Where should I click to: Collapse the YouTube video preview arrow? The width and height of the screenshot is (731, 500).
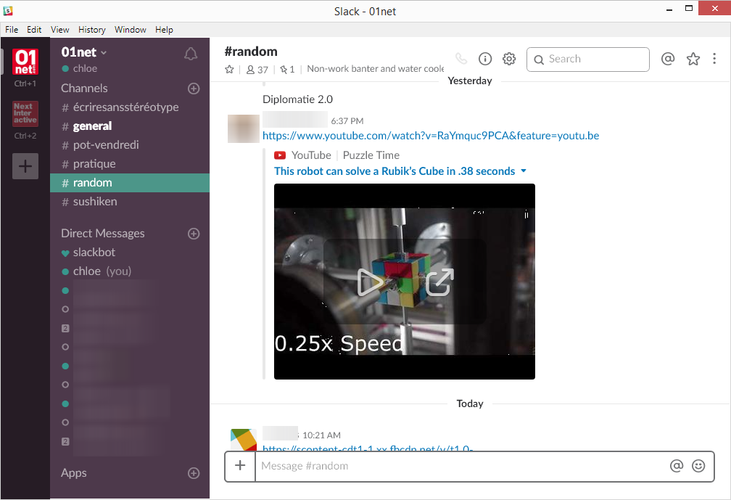[524, 171]
